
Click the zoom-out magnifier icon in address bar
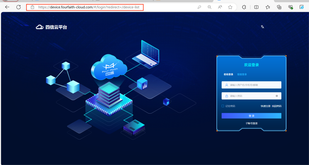point(210,7)
